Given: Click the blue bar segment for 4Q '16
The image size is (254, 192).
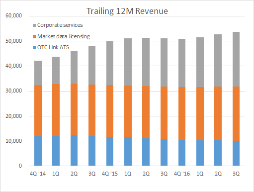Looking at the screenshot, I should [182, 153].
